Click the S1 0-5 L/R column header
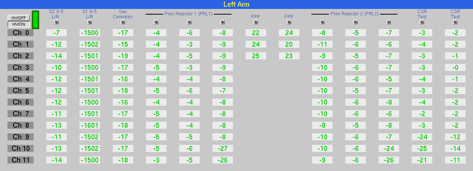 [90, 14]
